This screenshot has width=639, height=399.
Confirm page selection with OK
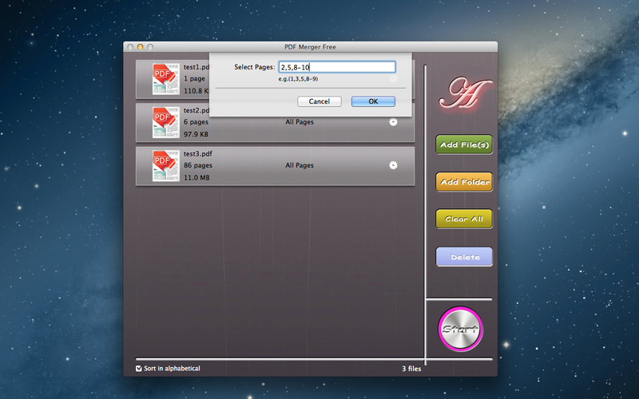click(373, 101)
